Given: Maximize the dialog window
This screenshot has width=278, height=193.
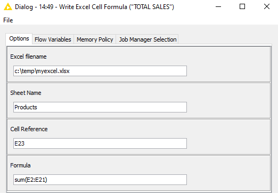Looking at the screenshot, I should point(242,7).
